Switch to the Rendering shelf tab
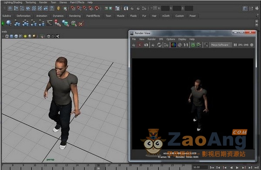The width and height of the screenshot is (261, 170). 75,16
